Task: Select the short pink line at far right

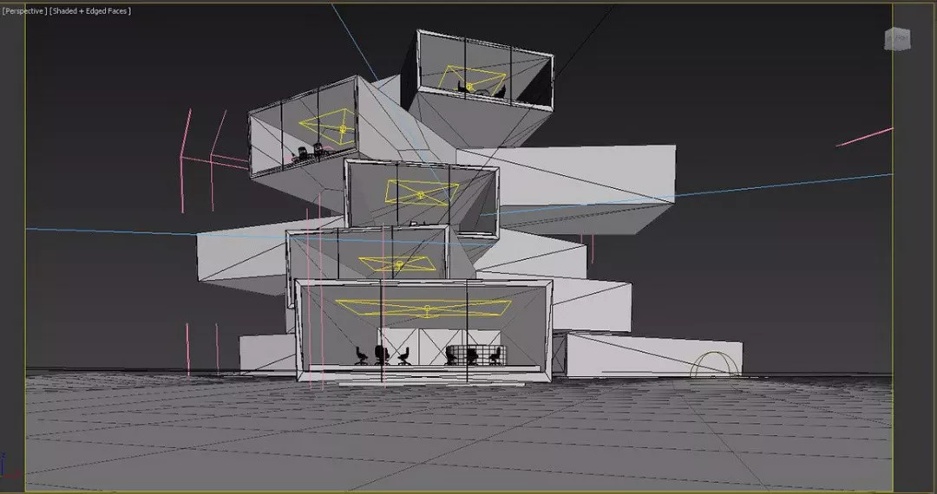Action: click(863, 137)
